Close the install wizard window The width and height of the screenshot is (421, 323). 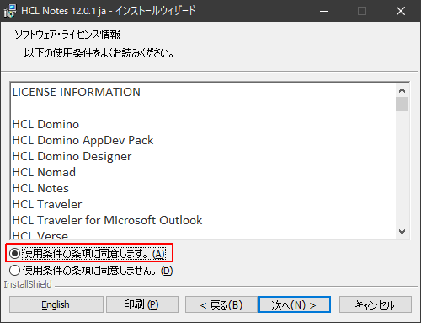pos(401,11)
